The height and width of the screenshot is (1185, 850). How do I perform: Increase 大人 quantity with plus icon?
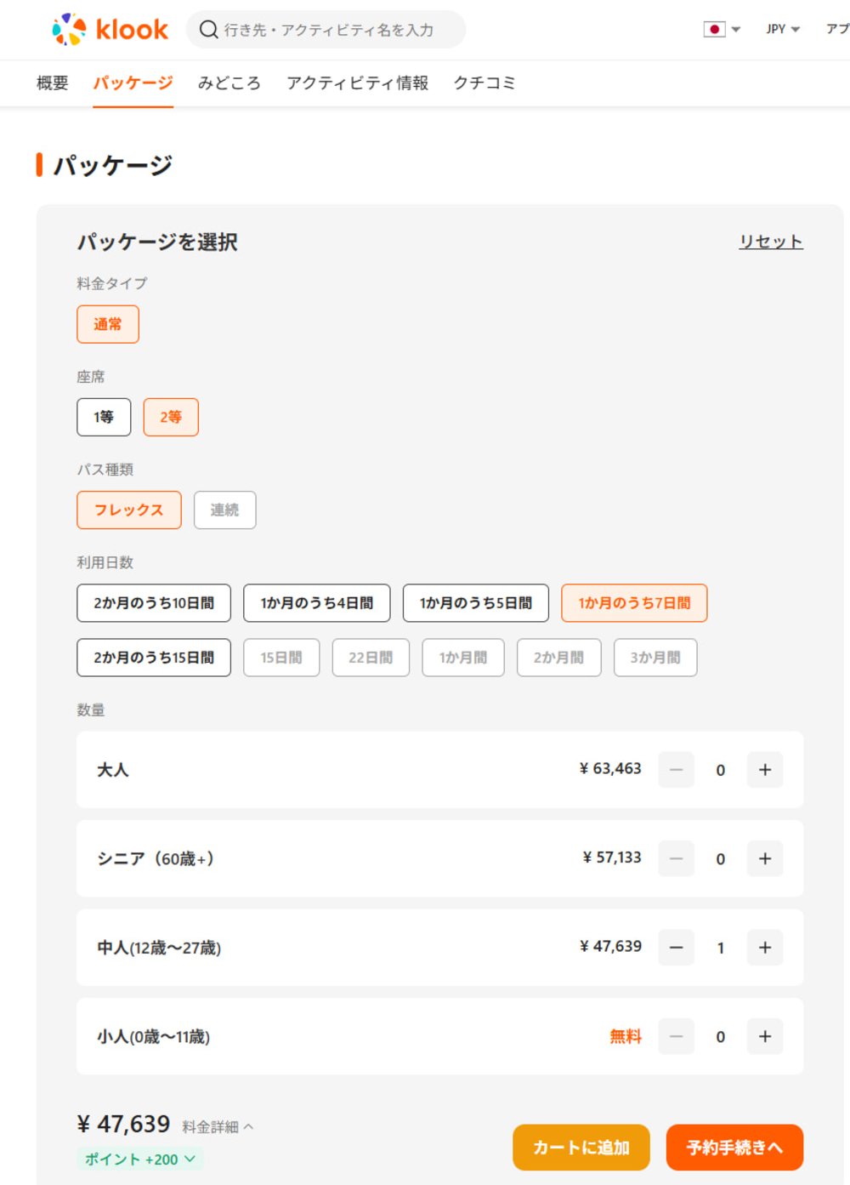click(764, 769)
